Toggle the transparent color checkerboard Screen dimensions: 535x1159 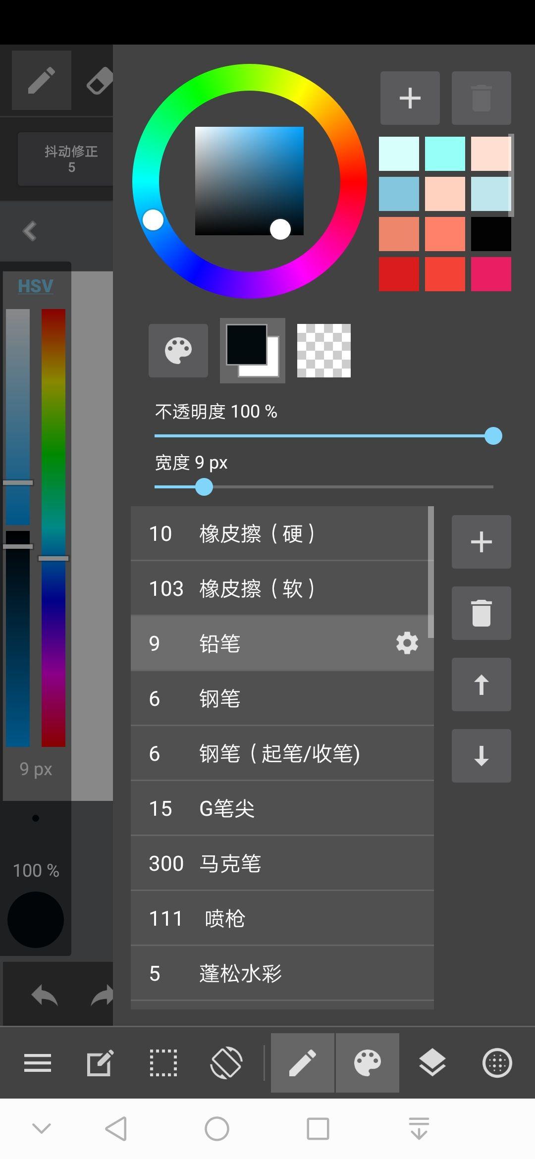click(x=324, y=351)
